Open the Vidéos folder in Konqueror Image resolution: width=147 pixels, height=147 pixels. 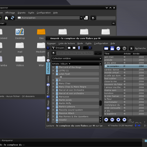(20, 61)
